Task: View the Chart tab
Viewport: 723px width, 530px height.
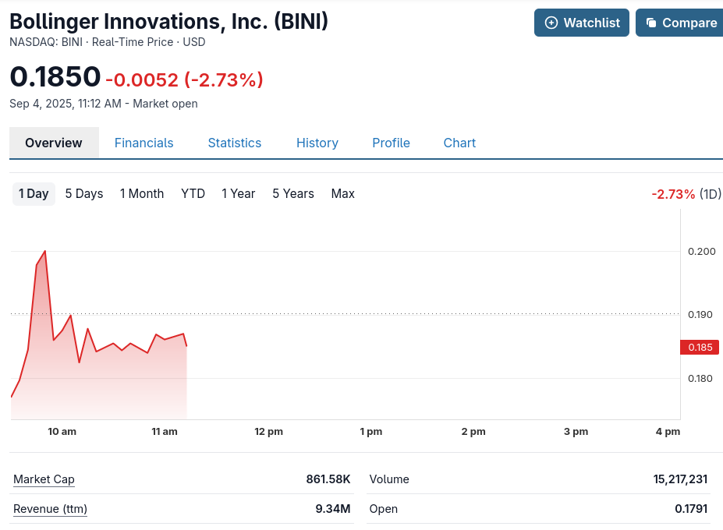Action: click(x=459, y=143)
